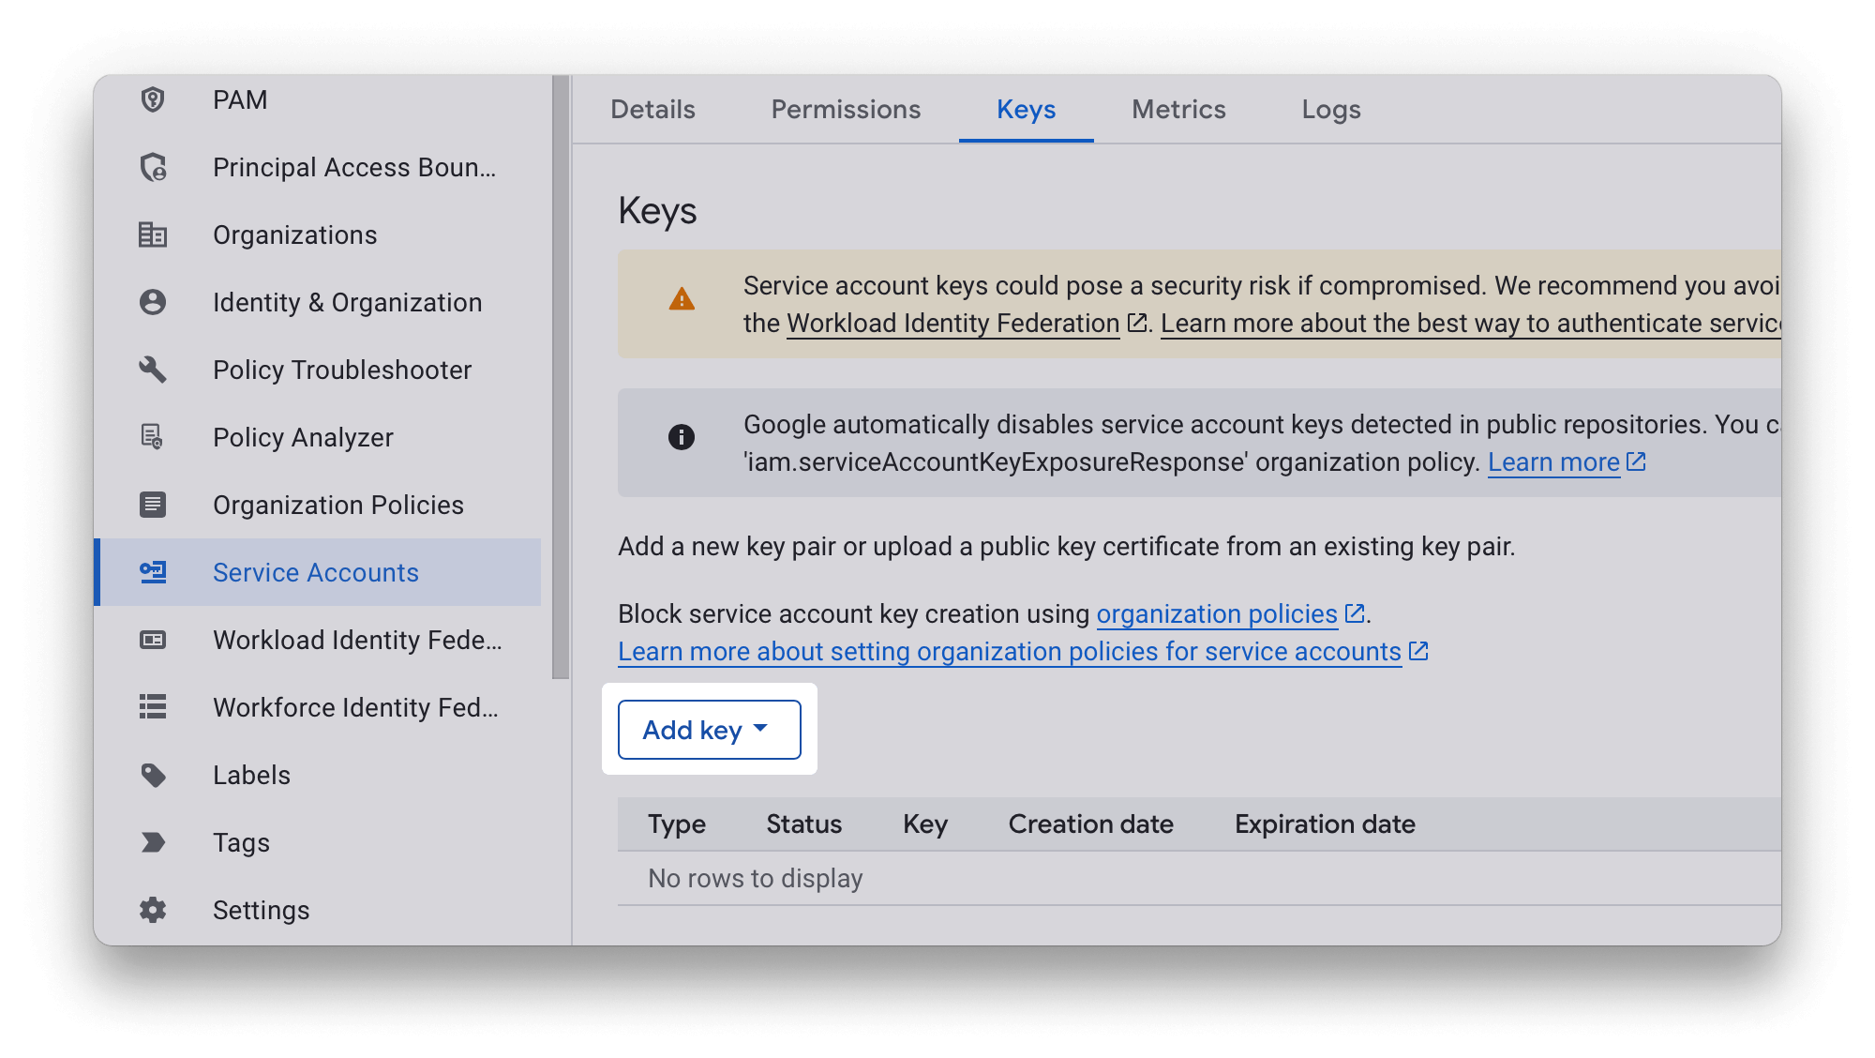Click the Policy Analyzer document icon
Image resolution: width=1875 pixels, height=1058 pixels.
(153, 437)
